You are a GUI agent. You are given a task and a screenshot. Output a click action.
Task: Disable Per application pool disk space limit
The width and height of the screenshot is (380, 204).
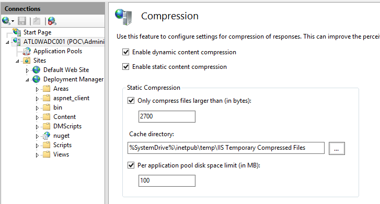click(x=131, y=165)
